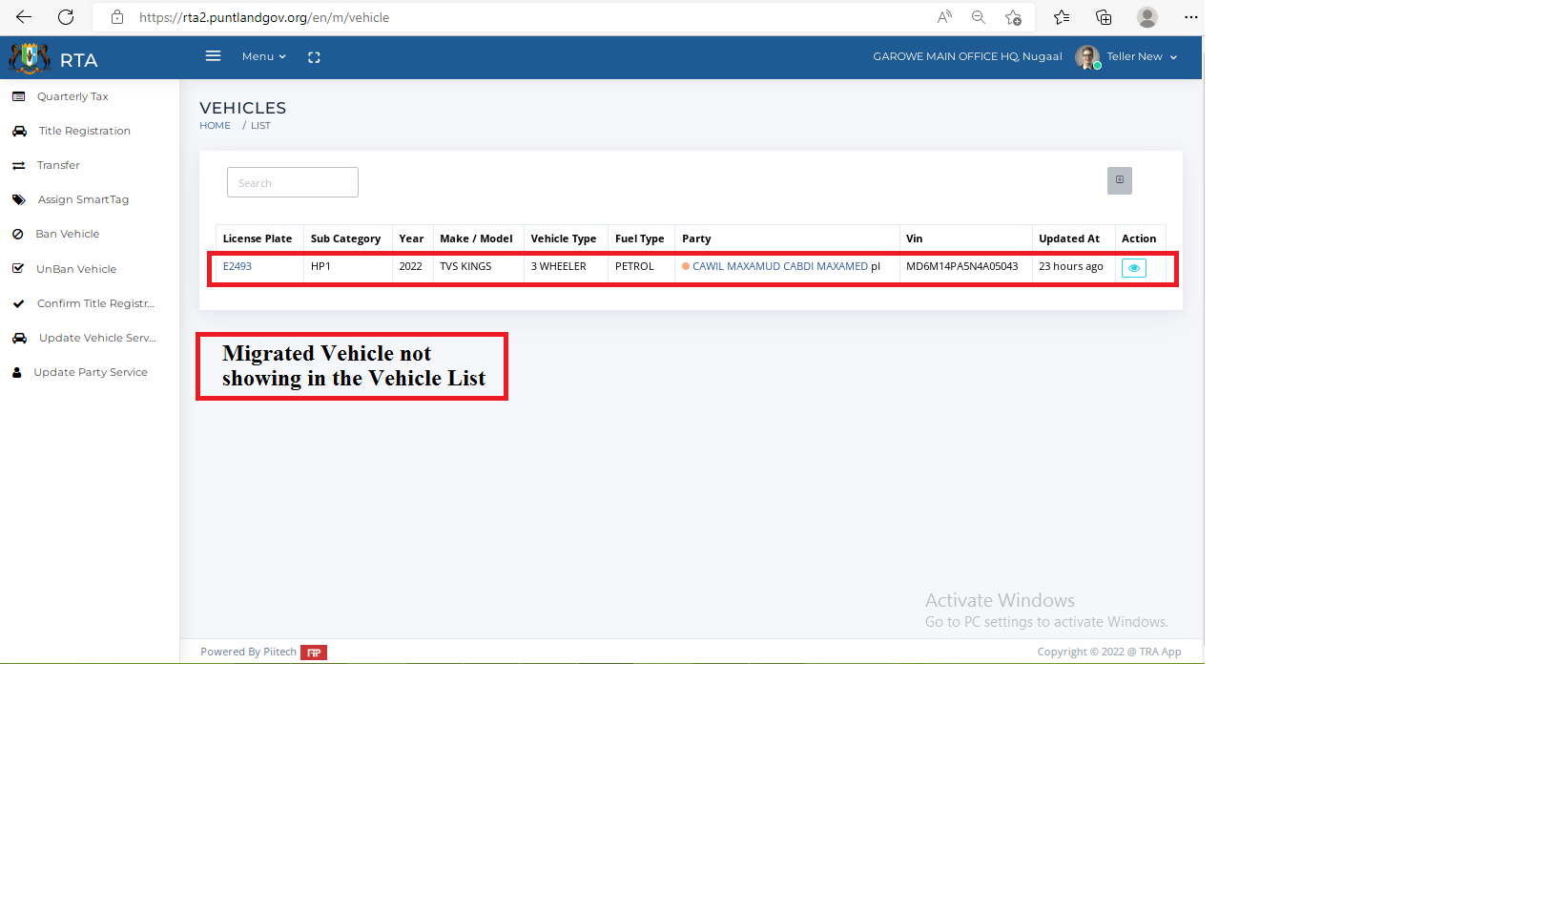The height and width of the screenshot is (912, 1549).
Task: Click the Update Party Service person icon
Action: click(17, 372)
